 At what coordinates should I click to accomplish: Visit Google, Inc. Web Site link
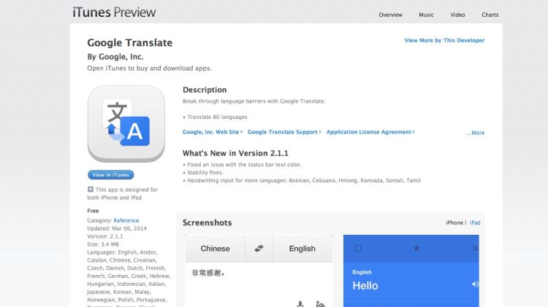click(x=213, y=132)
